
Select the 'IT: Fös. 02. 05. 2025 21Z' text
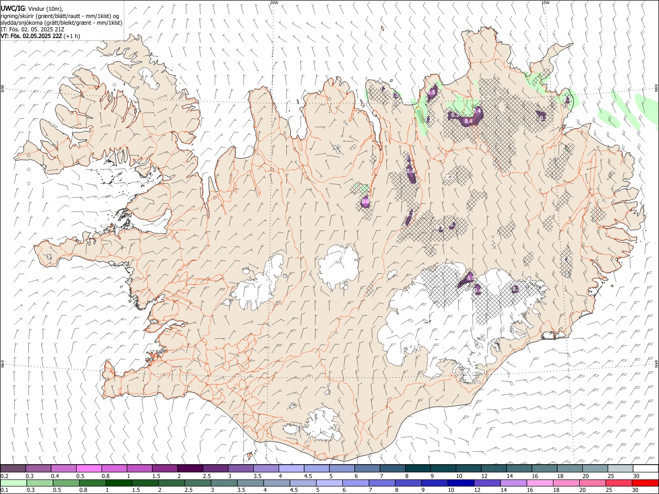click(32, 29)
